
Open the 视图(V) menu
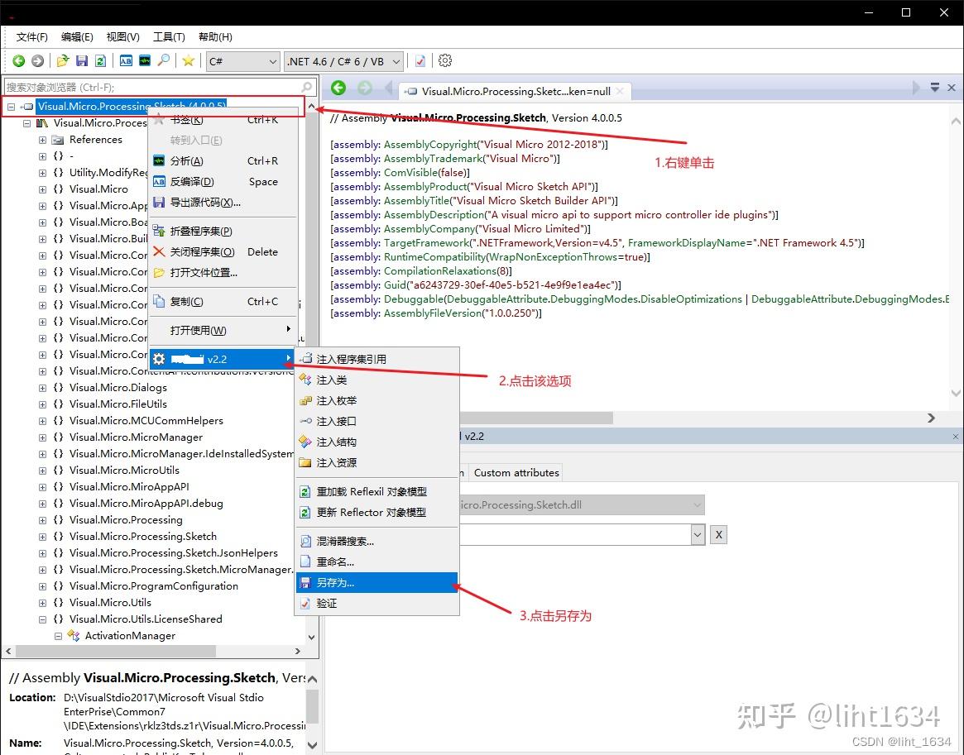(x=123, y=37)
